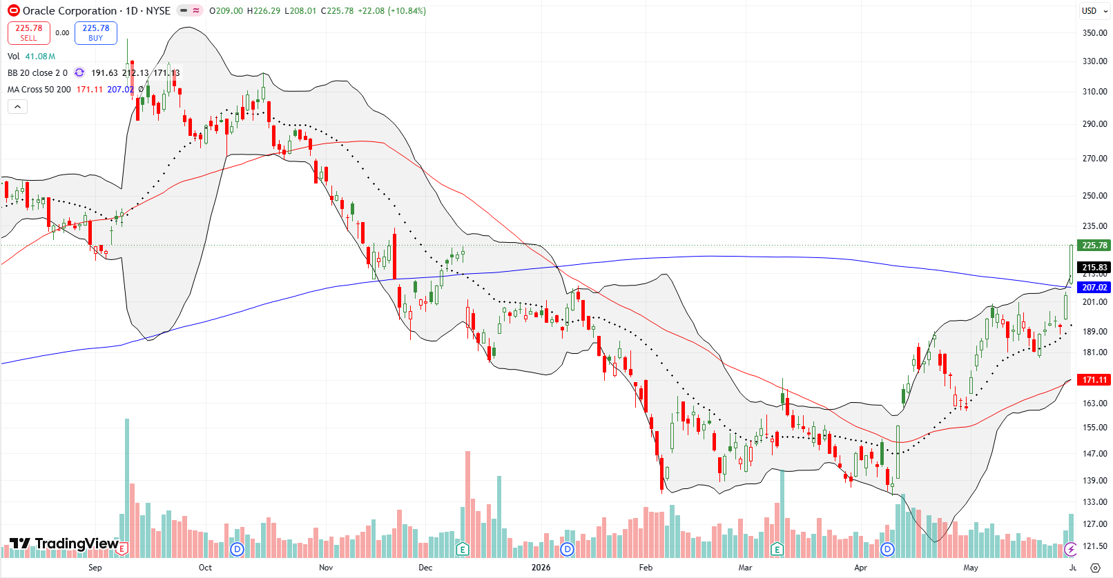Click the pink approximate-equals data mode icon

click(196, 10)
